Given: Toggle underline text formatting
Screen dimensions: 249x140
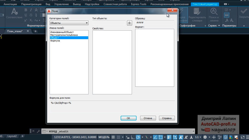Looking at the screenshot, I should tap(26, 15).
